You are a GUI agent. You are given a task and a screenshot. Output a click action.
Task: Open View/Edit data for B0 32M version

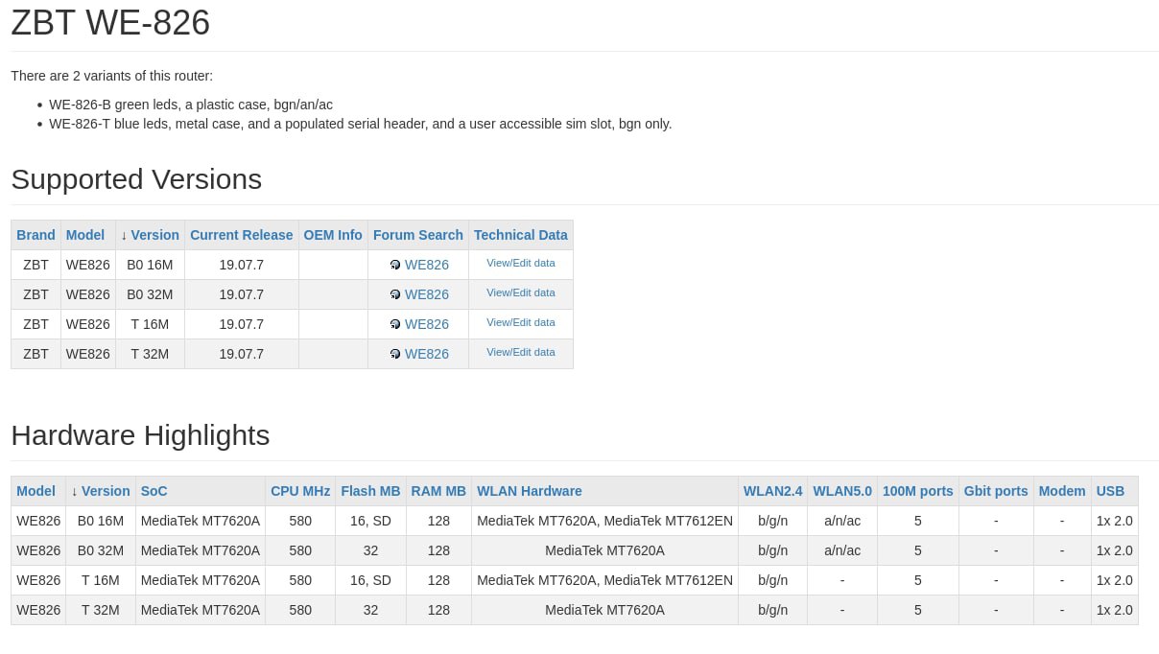521,292
